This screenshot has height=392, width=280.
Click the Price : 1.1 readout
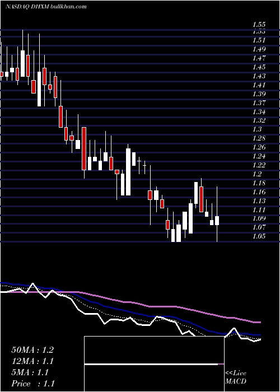[33, 384]
